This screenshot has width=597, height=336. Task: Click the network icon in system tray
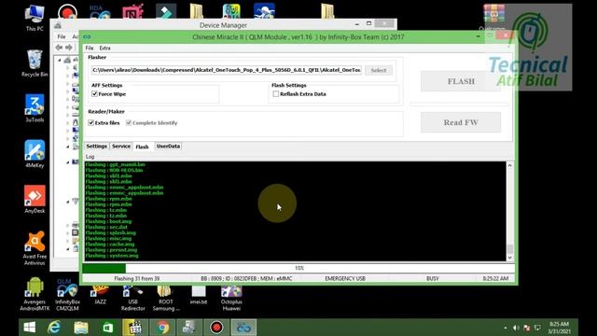pos(537,328)
